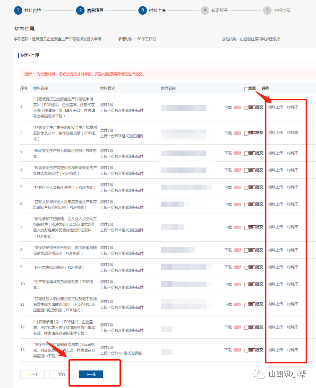Check 窗口提交 checkbox for row 9

tap(246, 268)
